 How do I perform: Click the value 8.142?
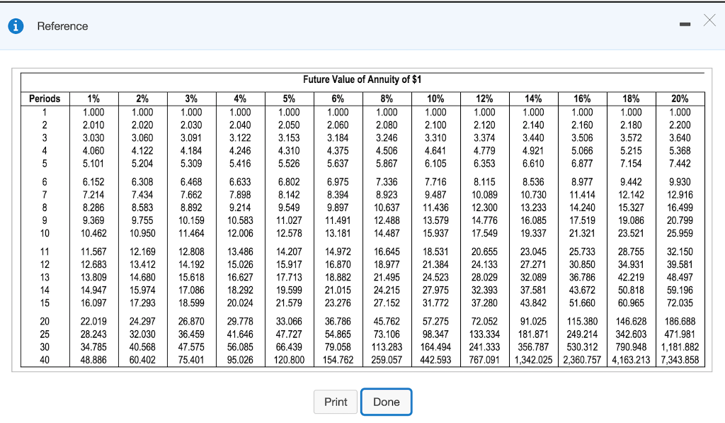tap(289, 195)
